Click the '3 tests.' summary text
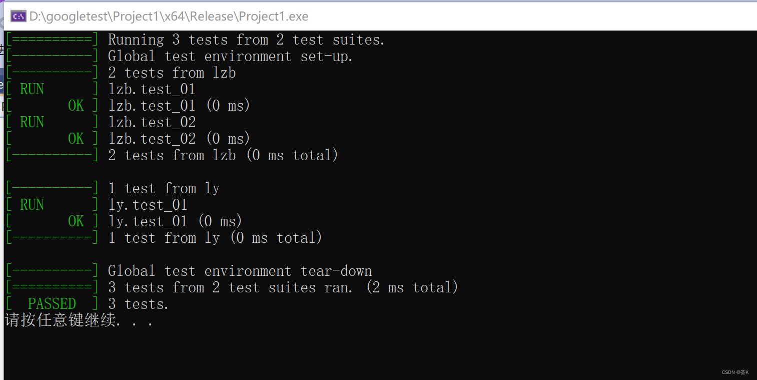Screen dimensions: 757x380 pyautogui.click(x=139, y=304)
